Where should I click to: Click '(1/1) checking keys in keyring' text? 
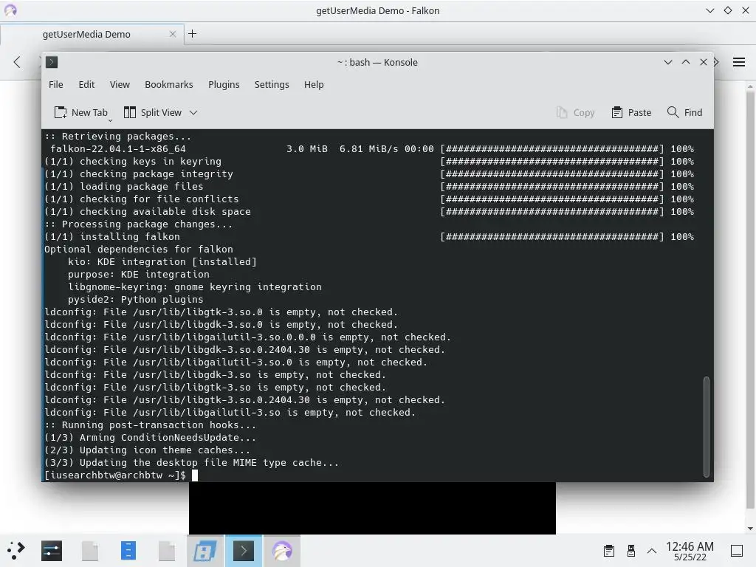[x=133, y=162]
